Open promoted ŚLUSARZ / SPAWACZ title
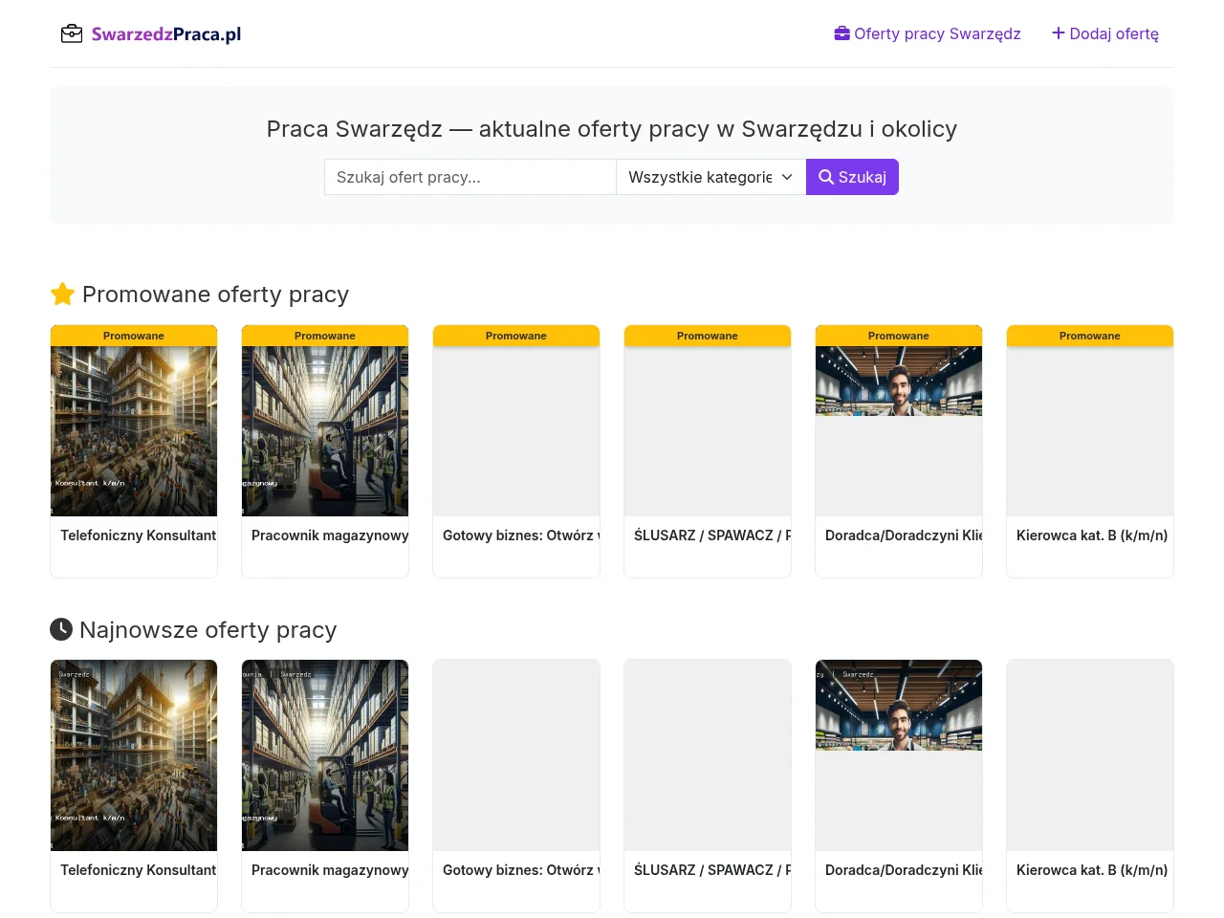The height and width of the screenshot is (918, 1224). [x=712, y=535]
